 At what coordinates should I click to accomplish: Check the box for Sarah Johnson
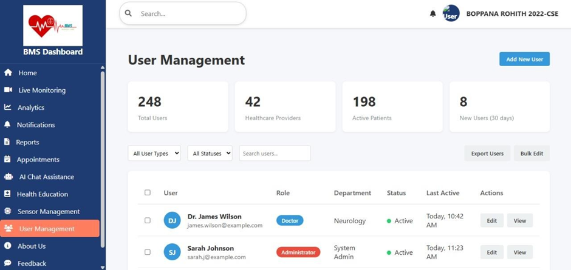148,252
